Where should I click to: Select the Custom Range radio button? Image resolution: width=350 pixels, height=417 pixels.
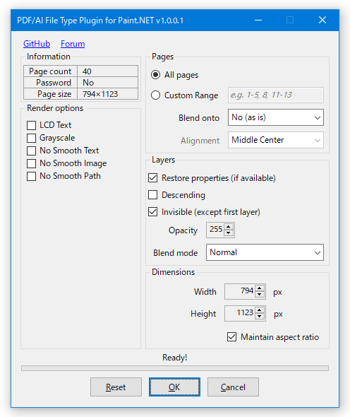click(x=156, y=95)
